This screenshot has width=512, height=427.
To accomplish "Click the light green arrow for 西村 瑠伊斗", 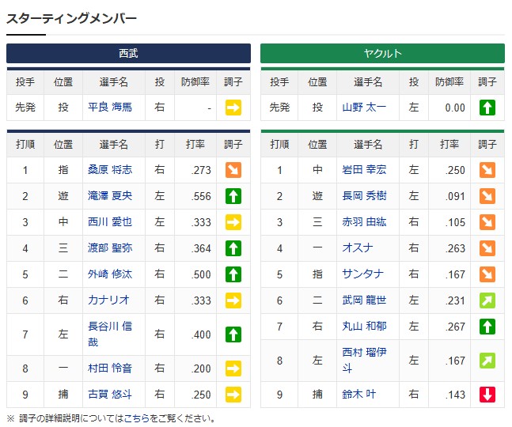I will click(x=487, y=361).
